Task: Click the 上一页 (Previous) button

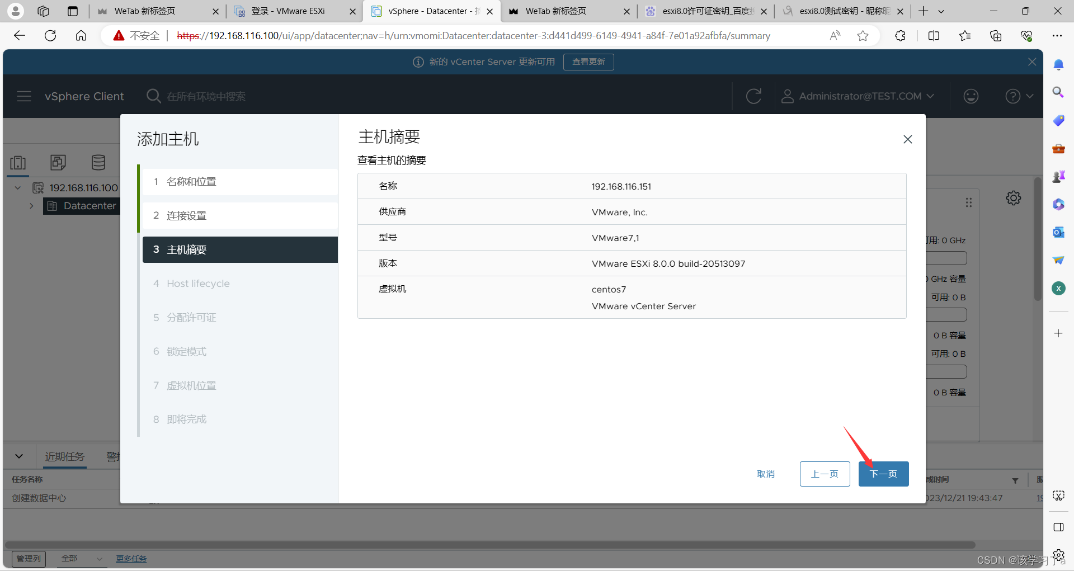Action: point(825,474)
